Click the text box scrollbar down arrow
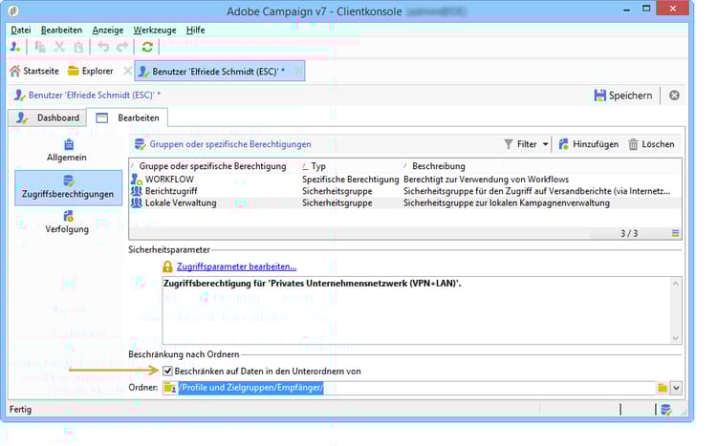 coord(676,338)
